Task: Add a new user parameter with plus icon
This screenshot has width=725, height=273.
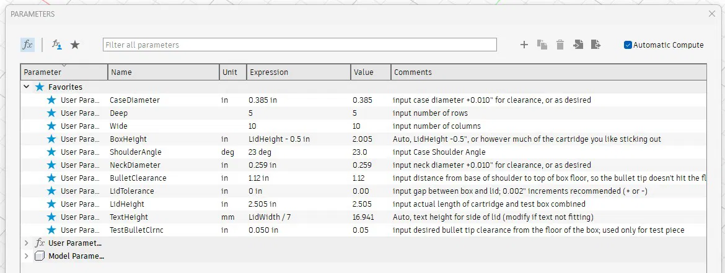Action: click(x=524, y=45)
